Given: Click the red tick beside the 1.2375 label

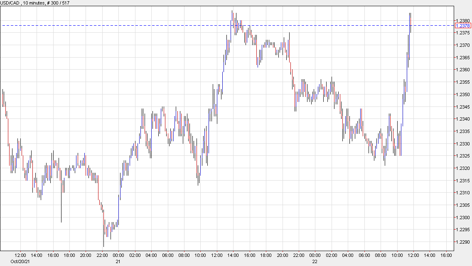Looking at the screenshot, I should pos(454,31).
